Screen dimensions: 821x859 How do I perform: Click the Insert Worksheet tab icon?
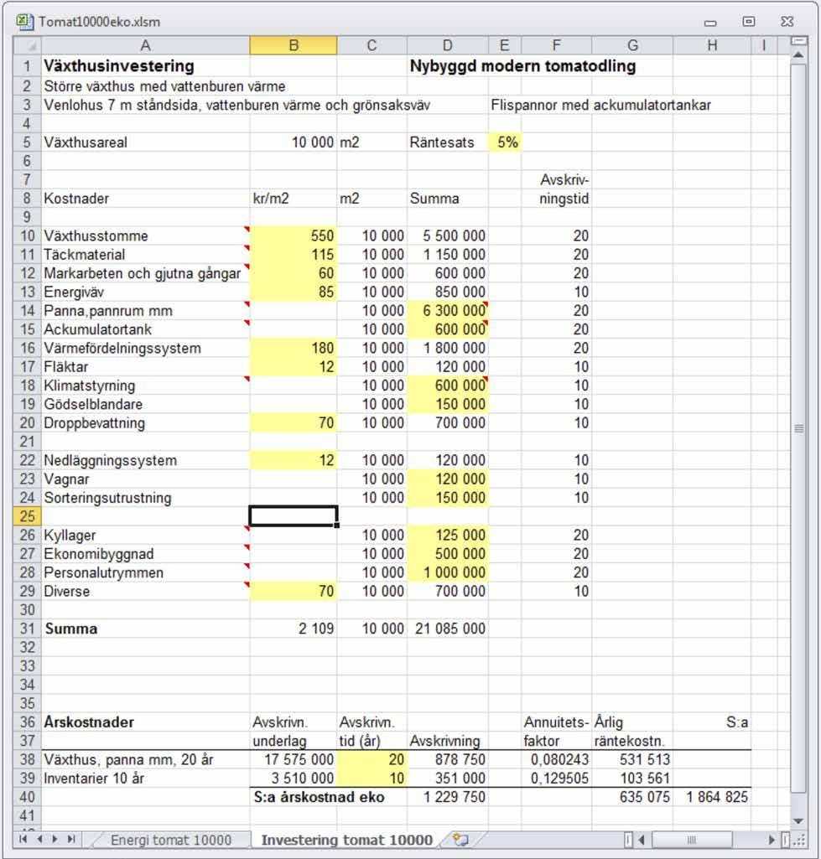(x=461, y=839)
